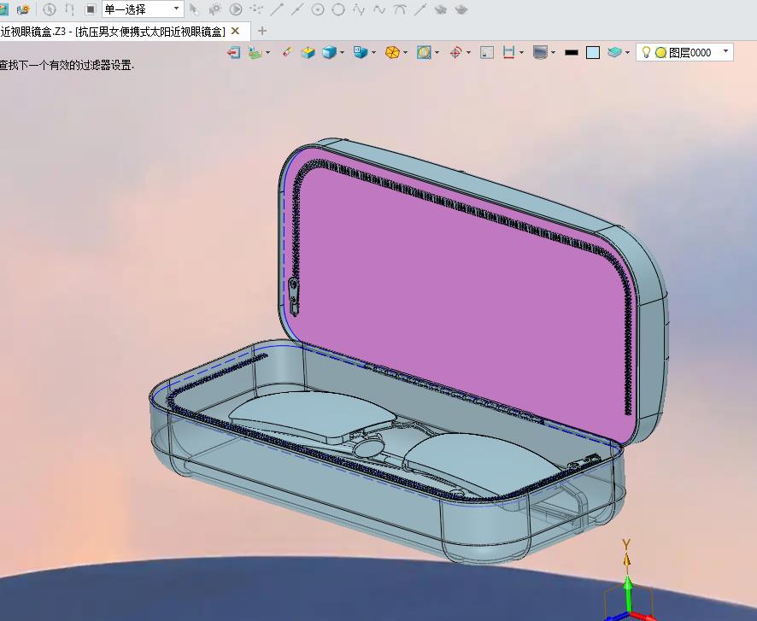Expand the framed ring icon dropdown arrow
The image size is (757, 621).
point(437,52)
